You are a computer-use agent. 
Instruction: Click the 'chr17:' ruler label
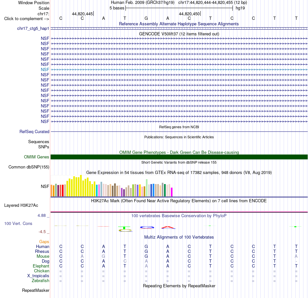pos(43,14)
